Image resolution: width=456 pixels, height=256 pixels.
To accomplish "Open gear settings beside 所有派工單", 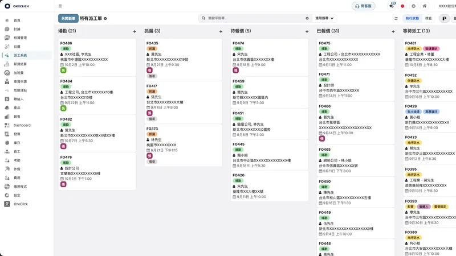I will click(105, 19).
